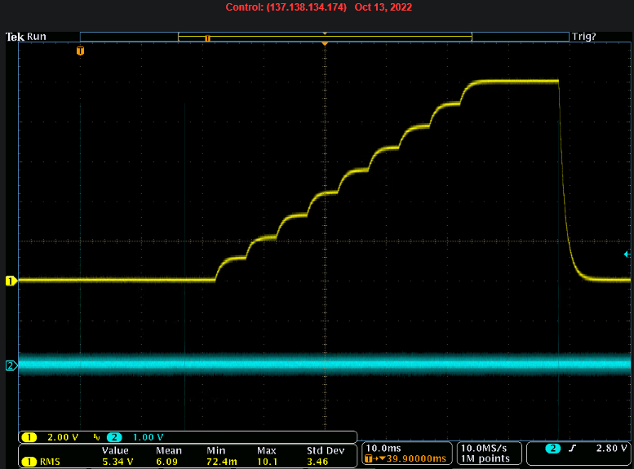This screenshot has width=634, height=469.
Task: Open the 10.0MS/s sample rate readout
Action: [x=486, y=448]
